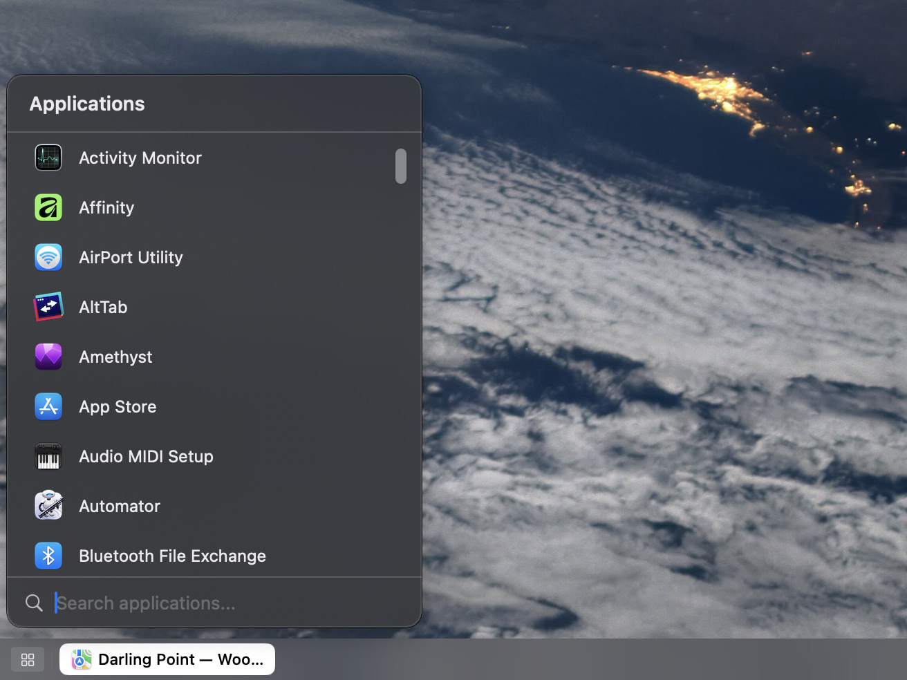Open the grid applications launcher in taskbar
The height and width of the screenshot is (680, 907).
click(x=27, y=659)
